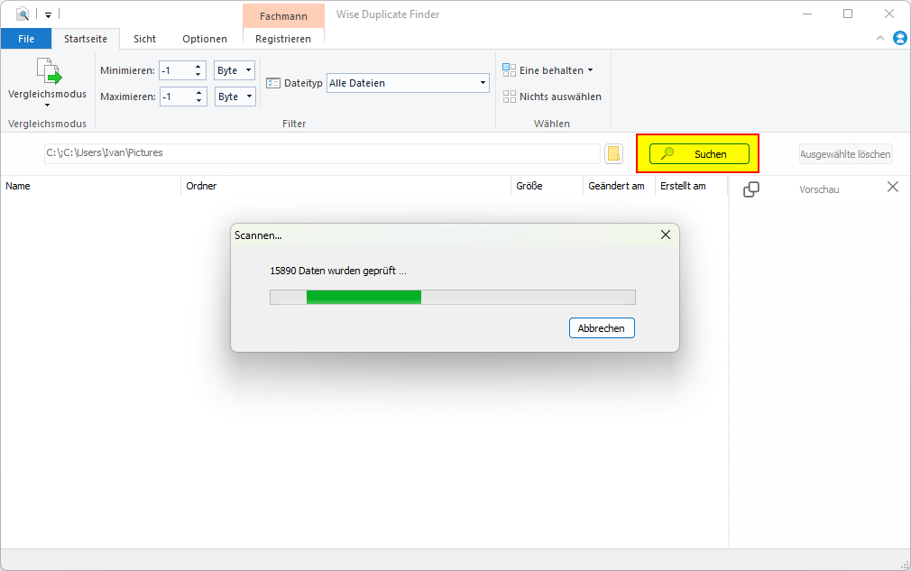Open the user account icon

899,39
